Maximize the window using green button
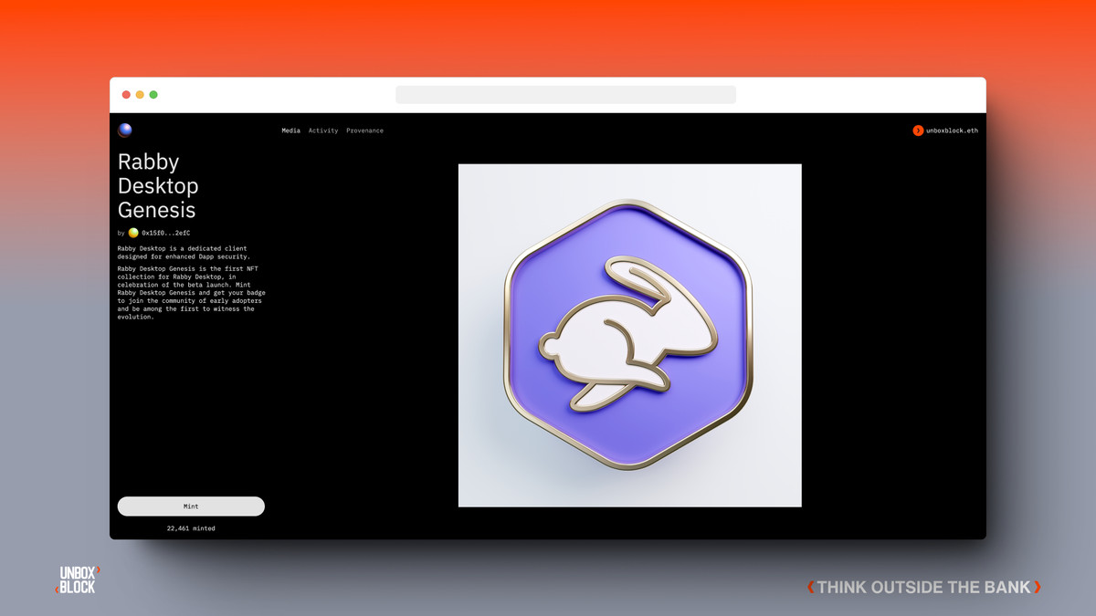The width and height of the screenshot is (1096, 616). click(153, 95)
